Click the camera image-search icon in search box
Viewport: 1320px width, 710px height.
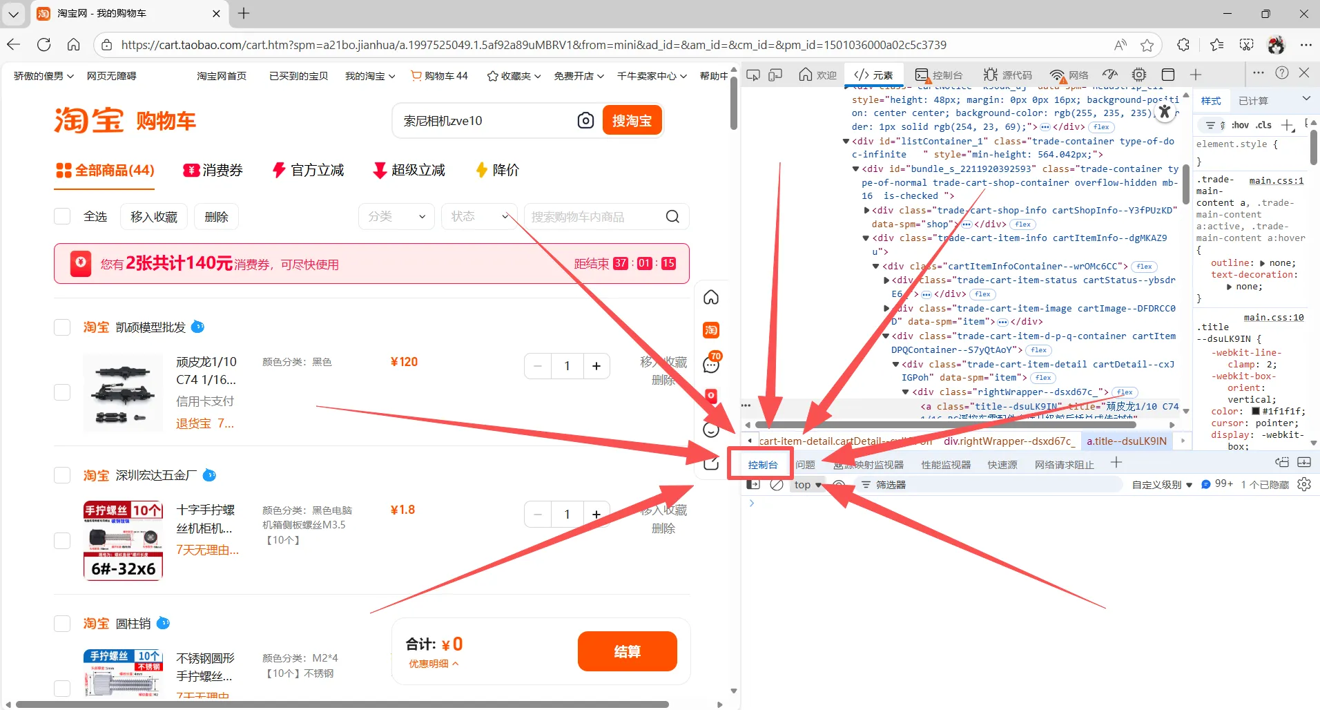pos(585,121)
